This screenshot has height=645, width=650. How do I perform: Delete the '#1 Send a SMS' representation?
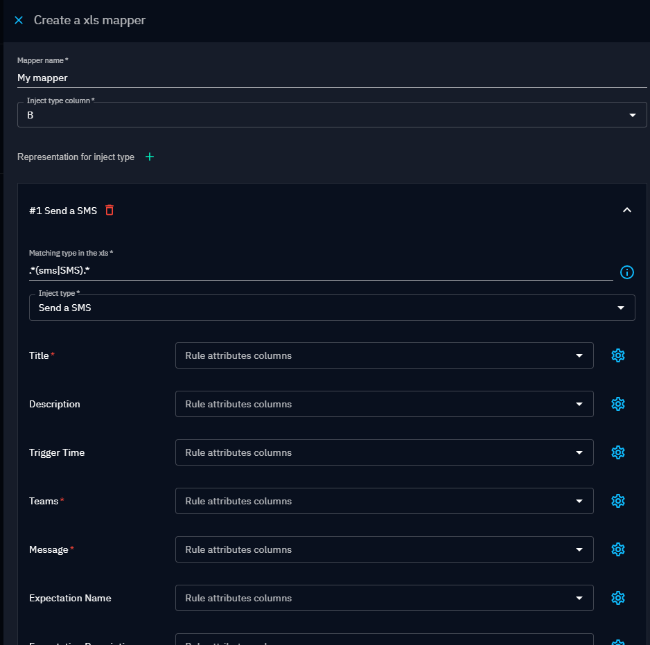click(109, 210)
